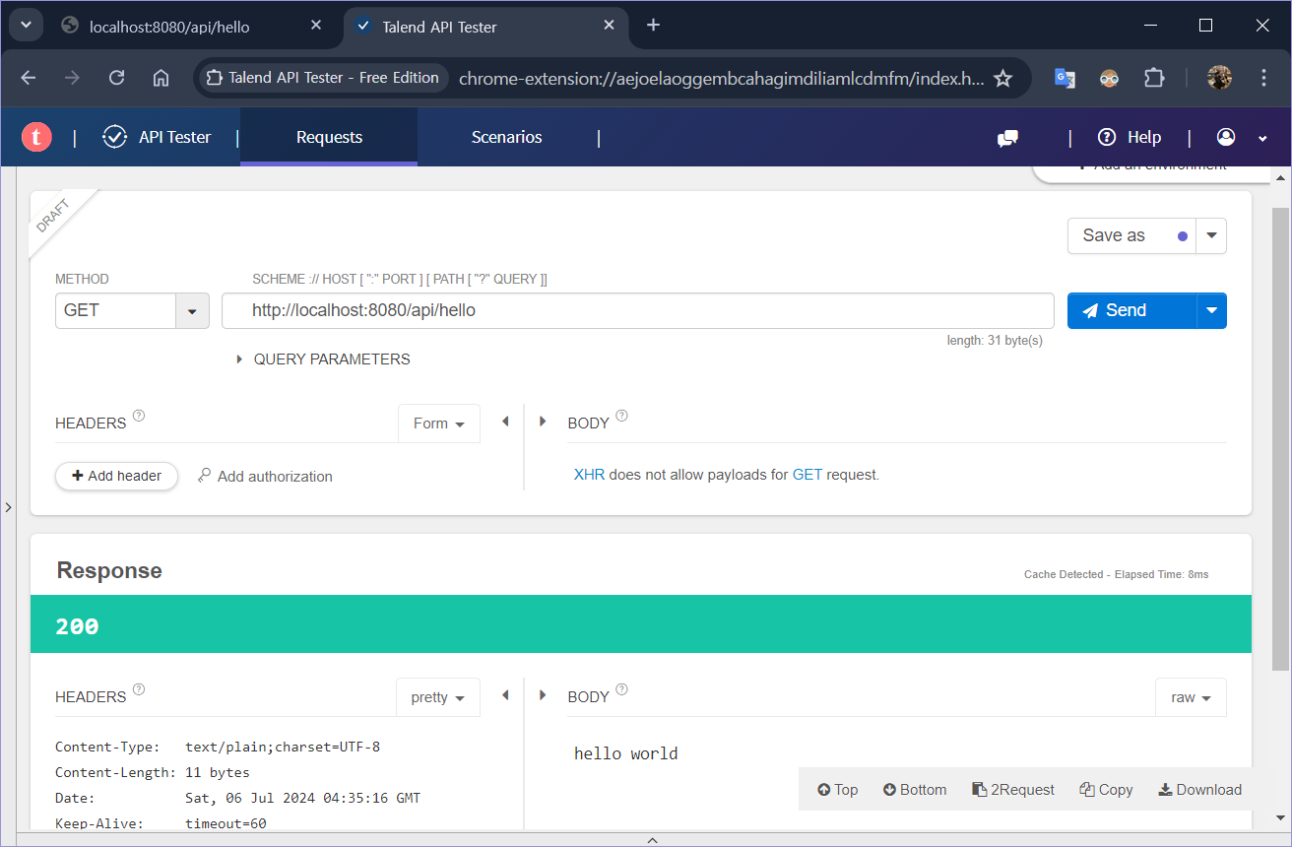The height and width of the screenshot is (847, 1292).
Task: Switch to localhost:8080/api/hello browser tab
Action: point(192,27)
